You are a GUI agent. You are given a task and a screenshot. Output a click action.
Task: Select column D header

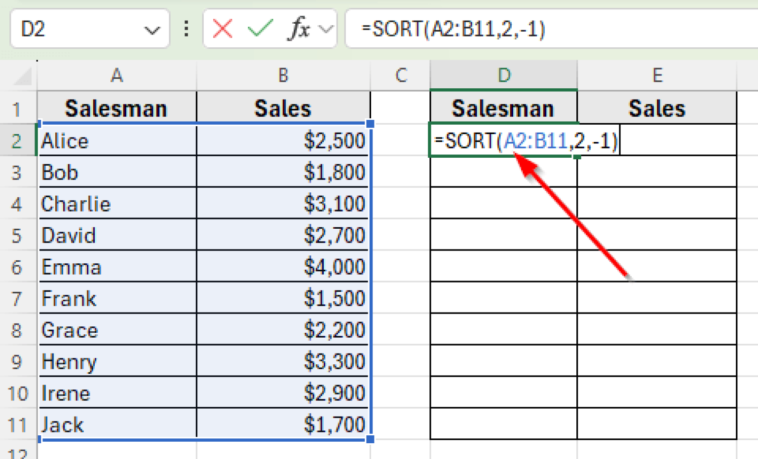click(503, 75)
